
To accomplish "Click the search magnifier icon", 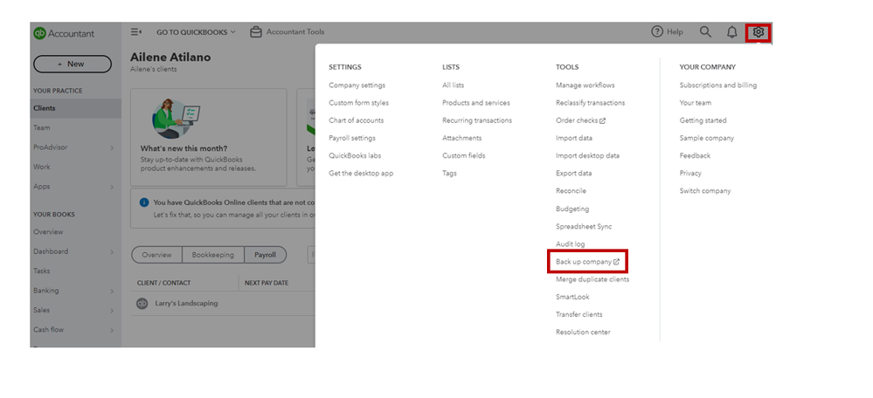I will (705, 32).
